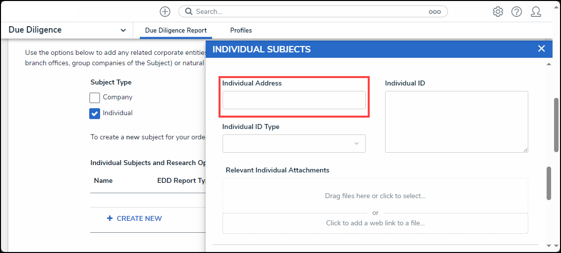Image resolution: width=561 pixels, height=253 pixels.
Task: Click the Name column header
Action: [104, 180]
